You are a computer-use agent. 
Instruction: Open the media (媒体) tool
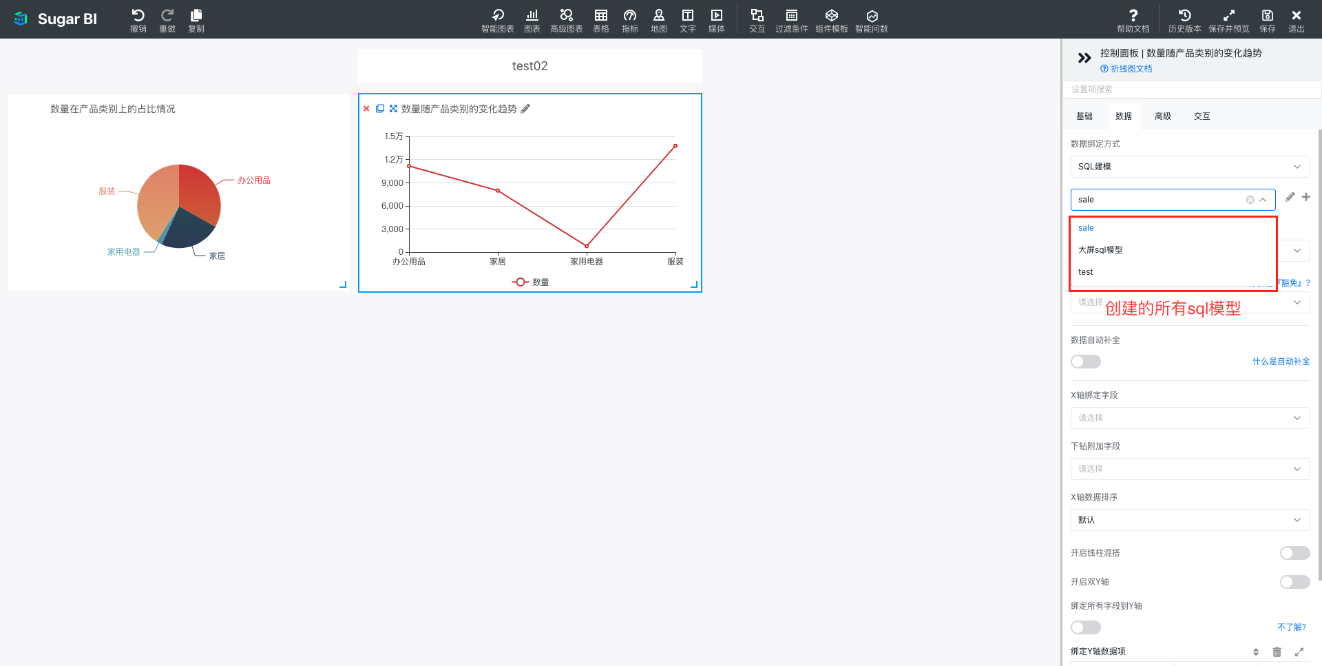(717, 20)
